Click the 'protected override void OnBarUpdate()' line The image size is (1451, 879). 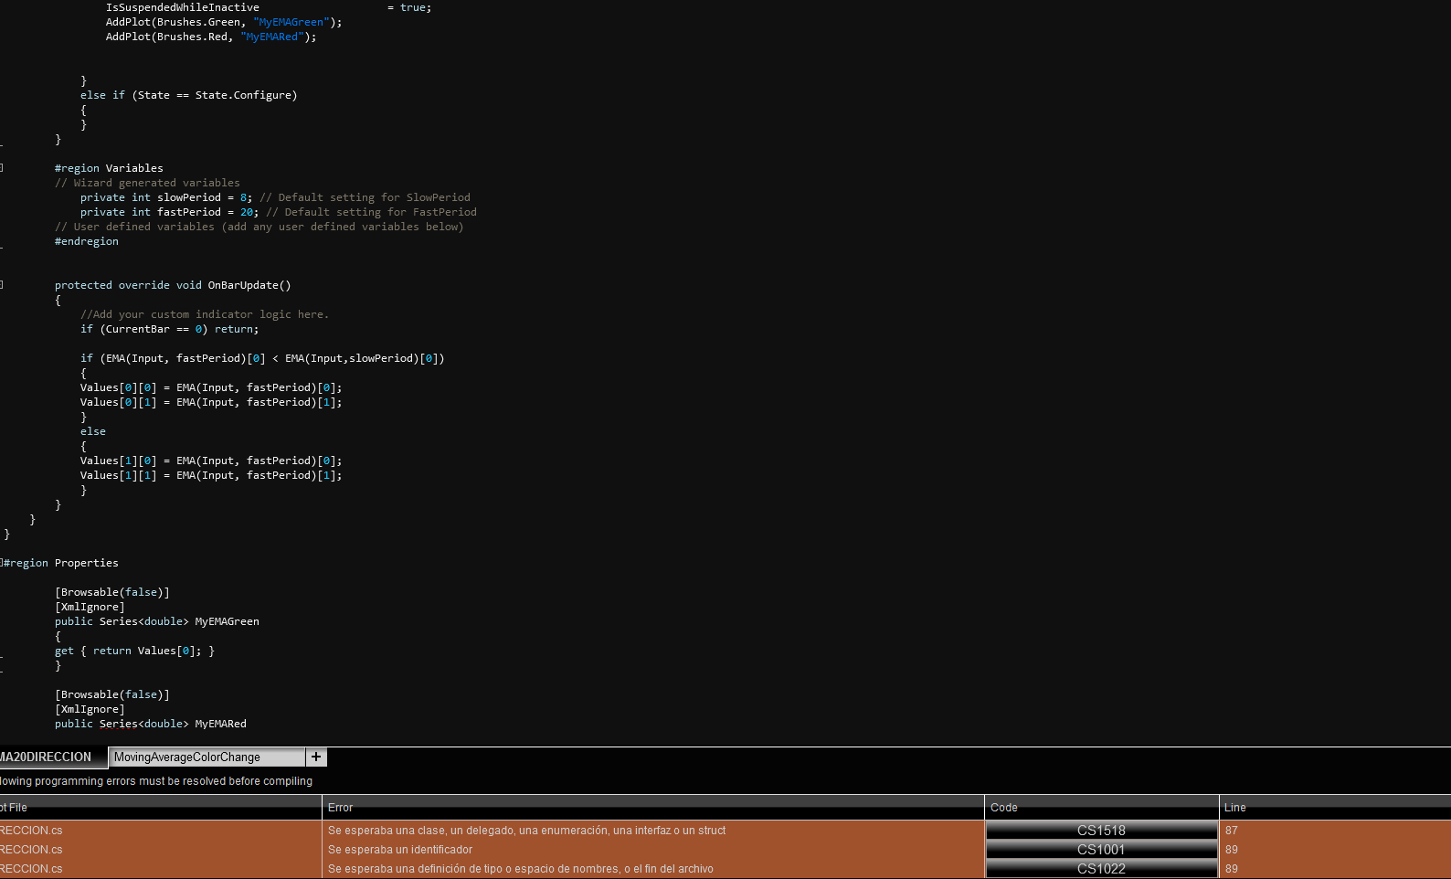[x=173, y=285]
